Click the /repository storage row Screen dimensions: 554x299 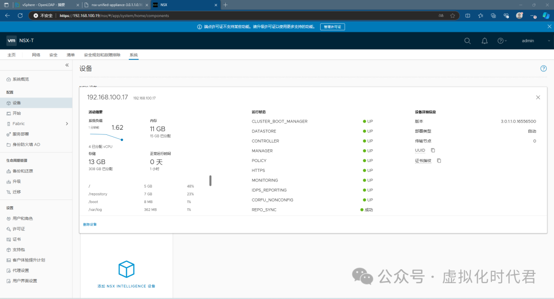click(142, 194)
